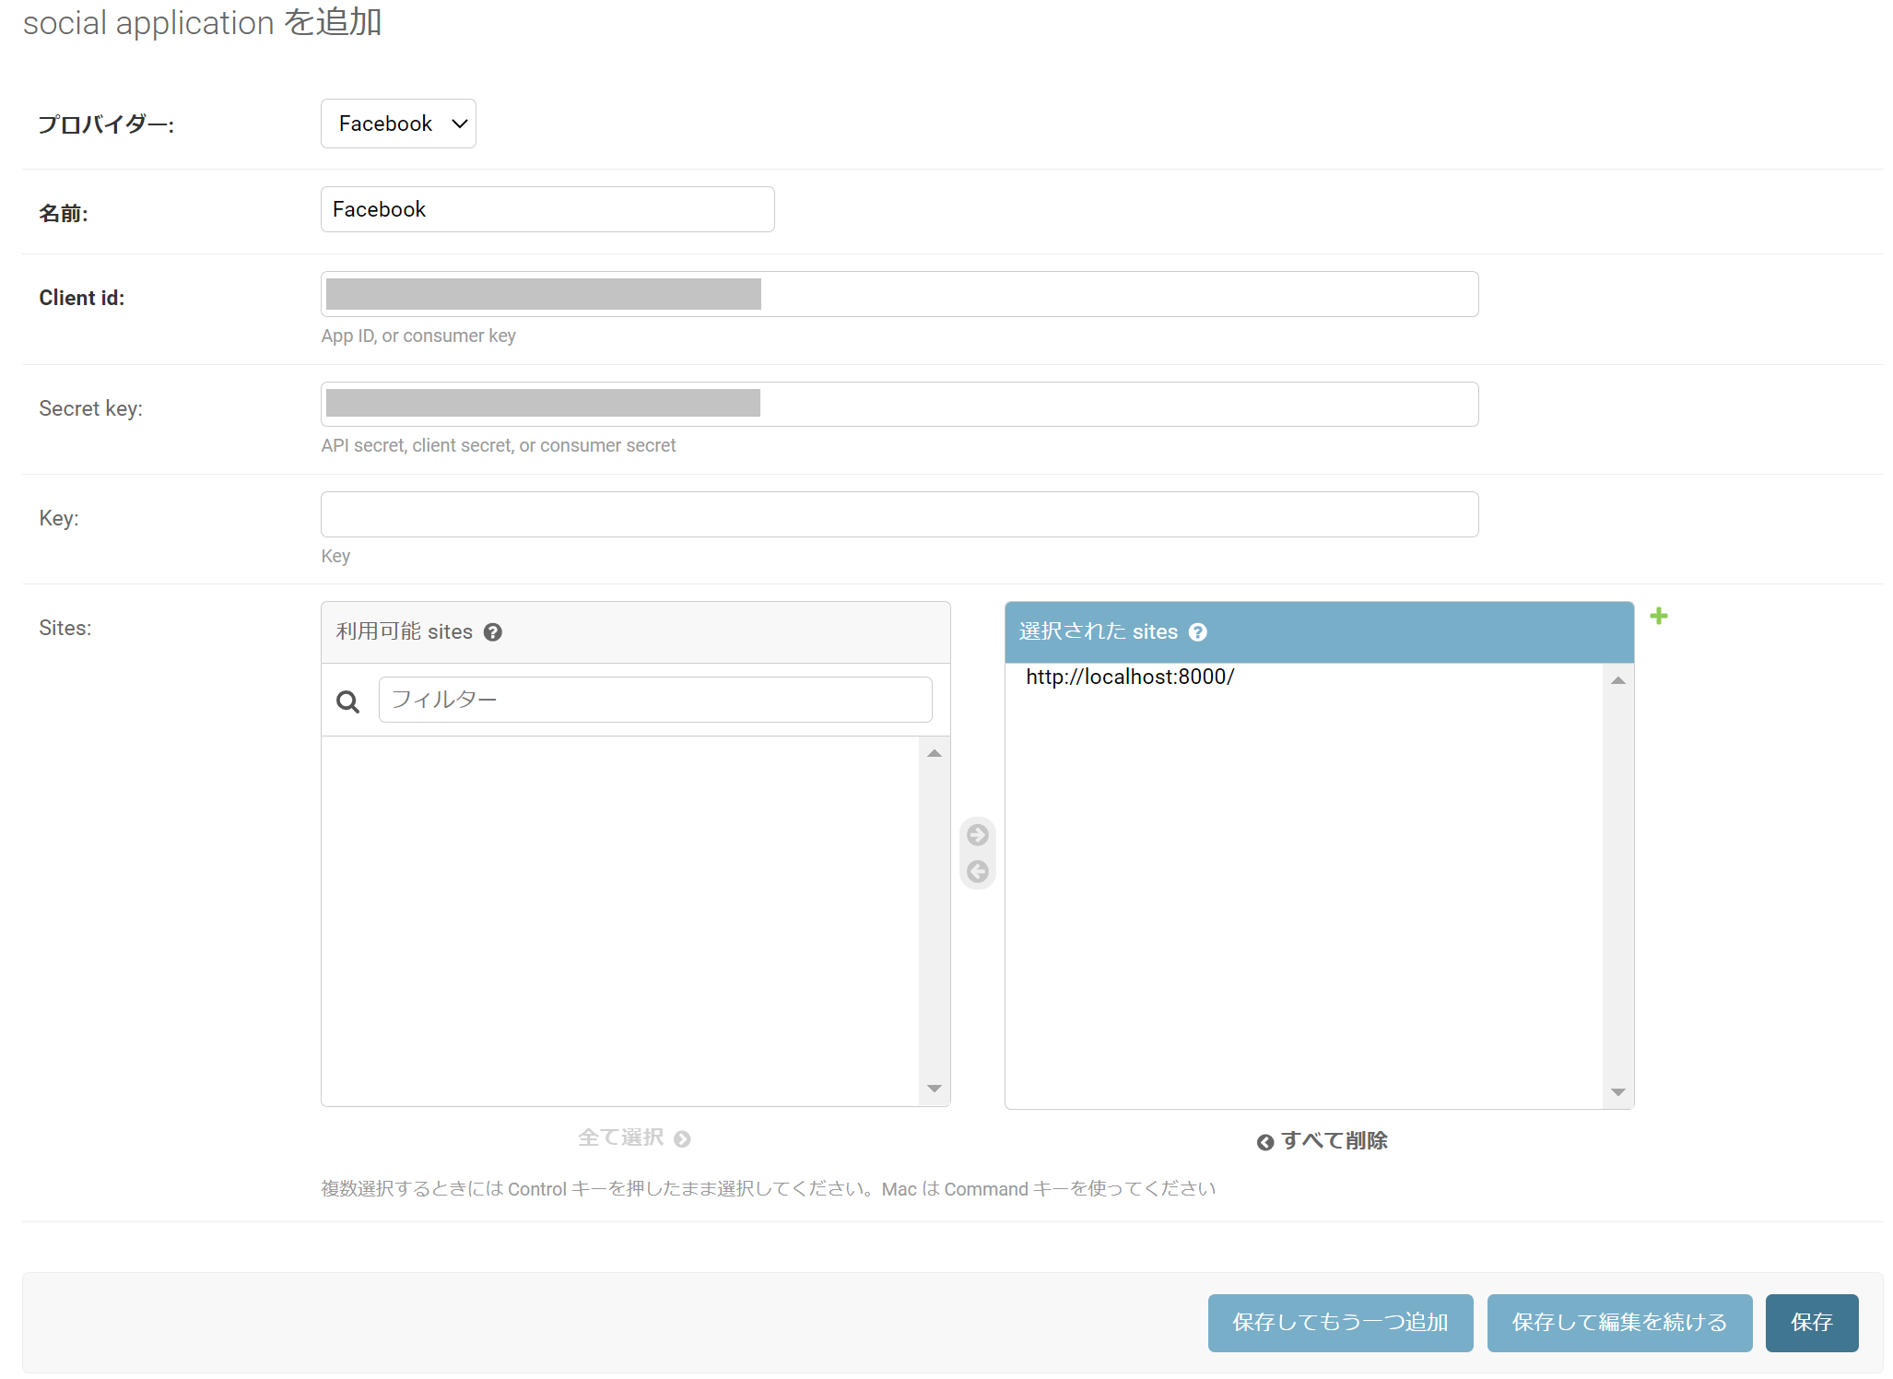Click the green plus add site icon
The width and height of the screenshot is (1893, 1379).
[1658, 616]
